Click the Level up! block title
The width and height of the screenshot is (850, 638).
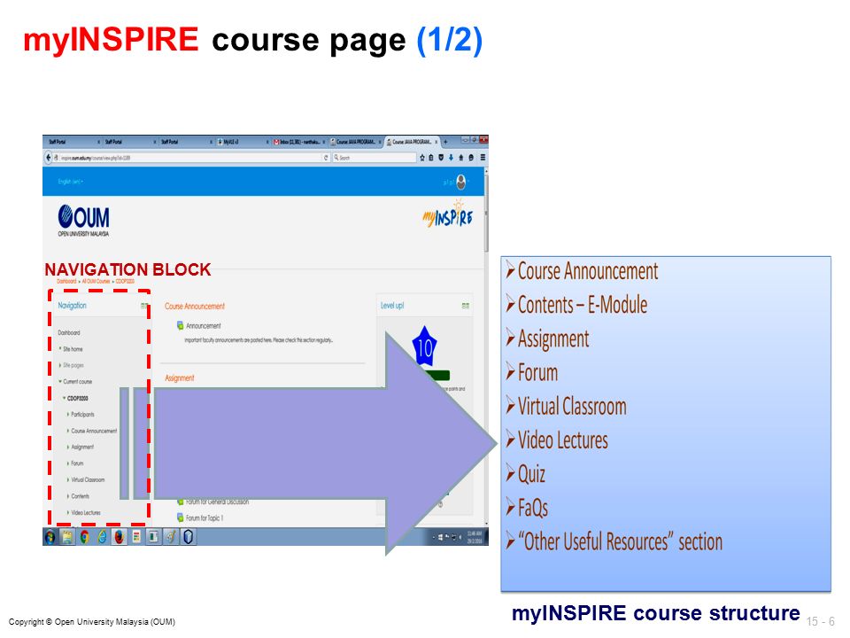pyautogui.click(x=392, y=306)
